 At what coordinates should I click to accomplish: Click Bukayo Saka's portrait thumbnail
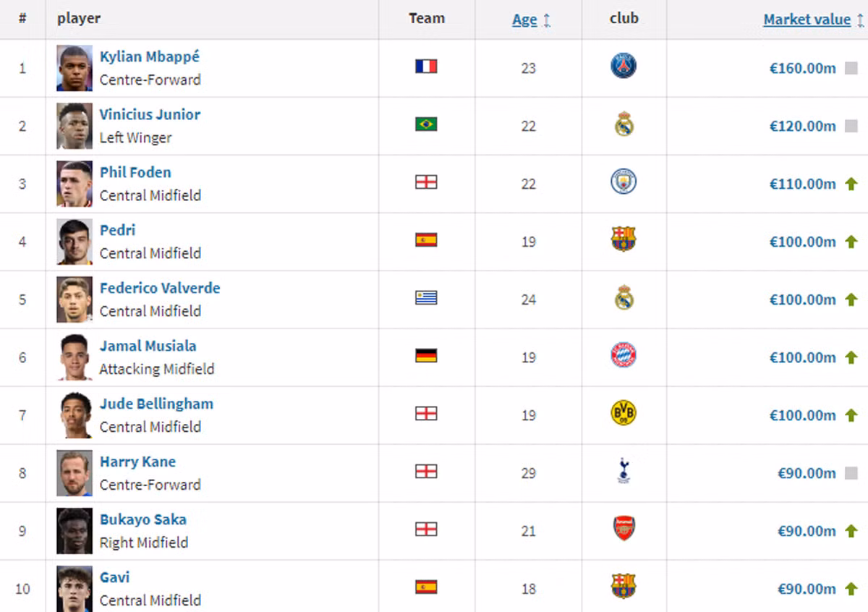click(x=75, y=531)
